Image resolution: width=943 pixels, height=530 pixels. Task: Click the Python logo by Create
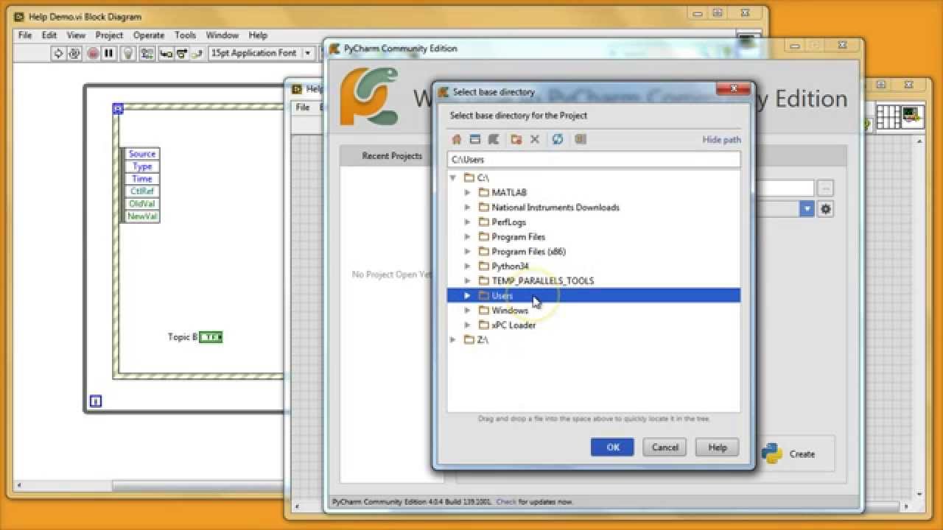tap(771, 453)
